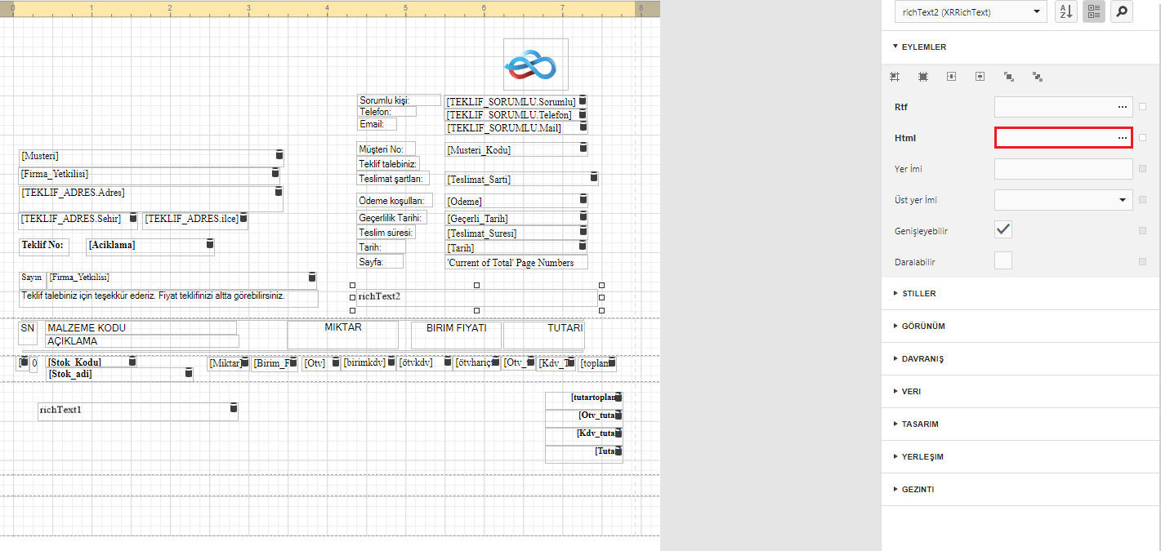Click the second action icon under EYLEMLER
Image resolution: width=1161 pixels, height=551 pixels.
coord(923,77)
